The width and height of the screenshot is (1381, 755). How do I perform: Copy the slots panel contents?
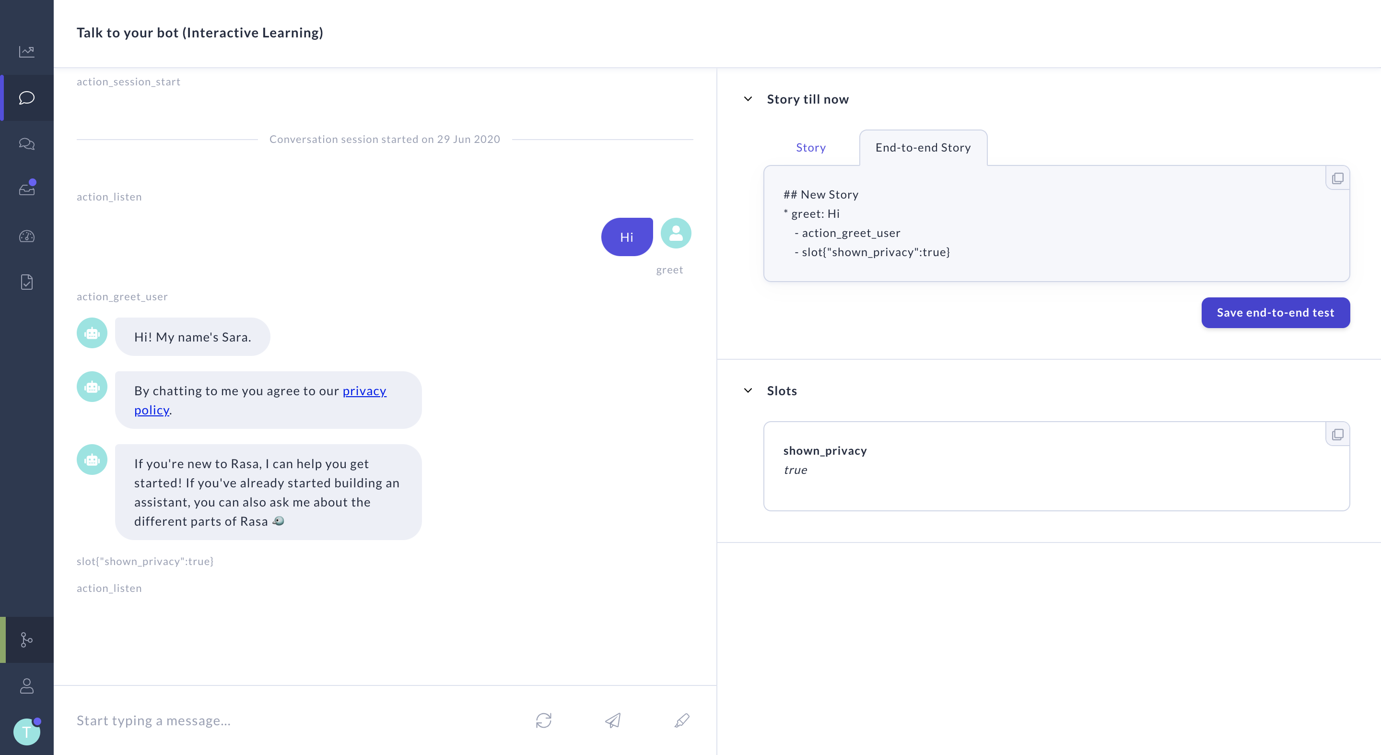1337,434
